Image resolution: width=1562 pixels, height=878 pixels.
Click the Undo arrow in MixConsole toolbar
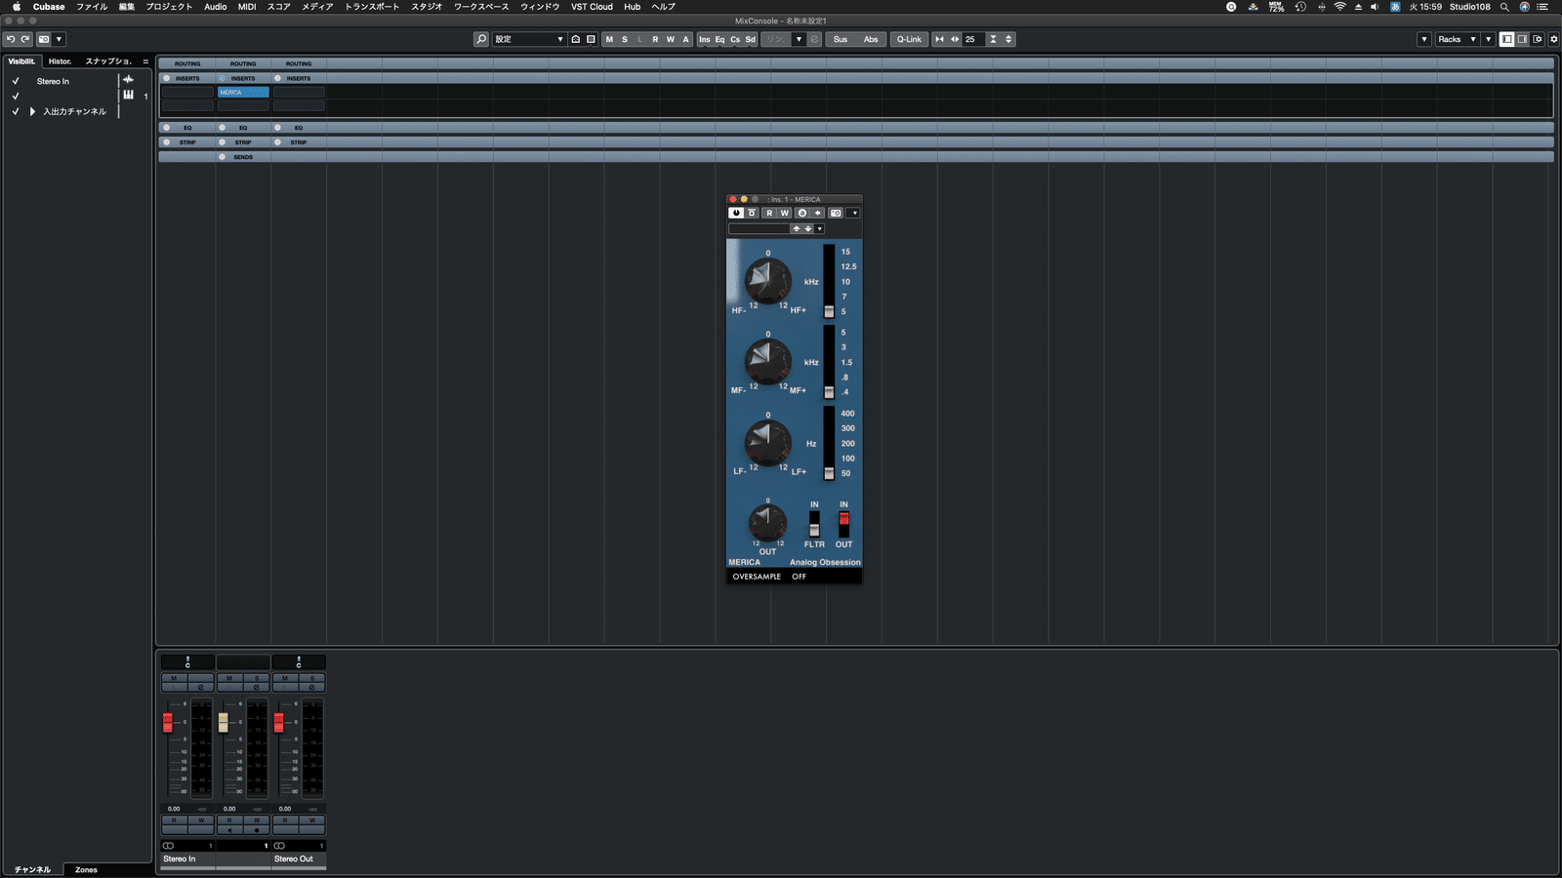pos(11,39)
